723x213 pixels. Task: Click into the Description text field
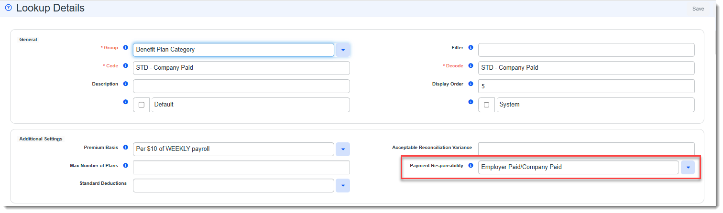click(241, 86)
